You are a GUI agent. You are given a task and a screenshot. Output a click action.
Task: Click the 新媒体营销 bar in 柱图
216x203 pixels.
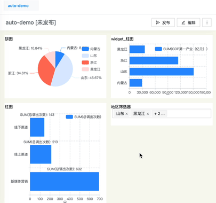click(x=65, y=181)
